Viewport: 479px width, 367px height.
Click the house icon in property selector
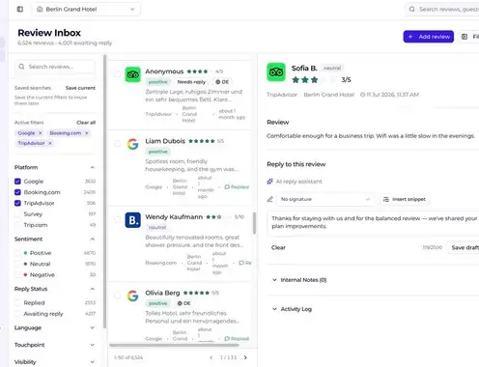tap(40, 9)
